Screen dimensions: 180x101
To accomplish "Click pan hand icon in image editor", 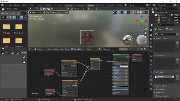I will [x=24, y=62].
